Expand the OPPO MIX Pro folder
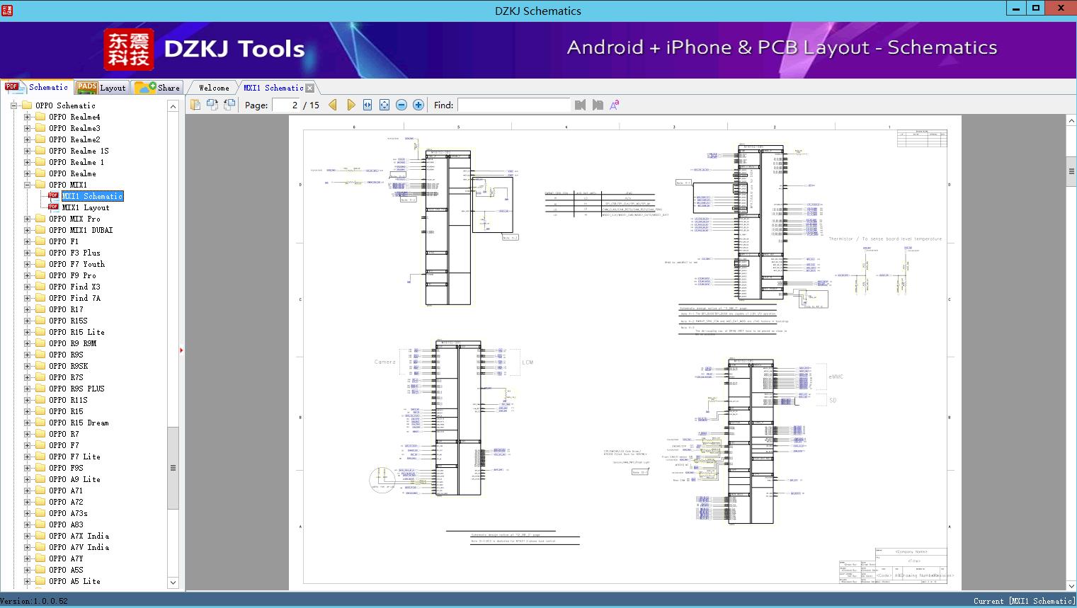This screenshot has height=608, width=1077. click(28, 219)
